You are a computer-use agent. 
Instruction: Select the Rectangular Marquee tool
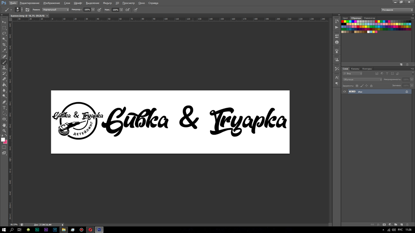[4, 28]
